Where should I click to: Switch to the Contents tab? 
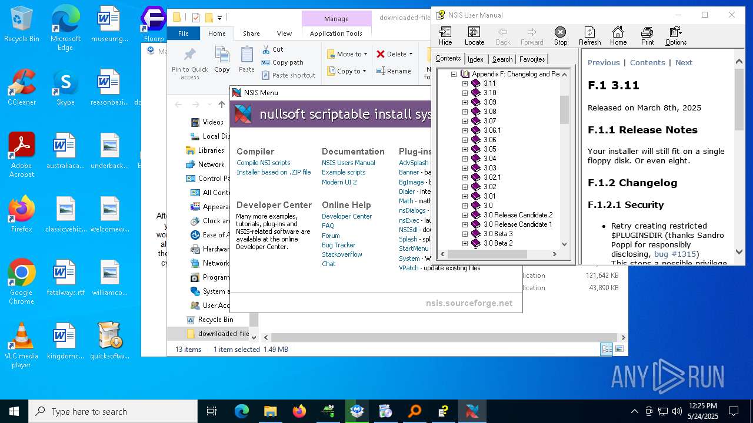[x=448, y=58]
